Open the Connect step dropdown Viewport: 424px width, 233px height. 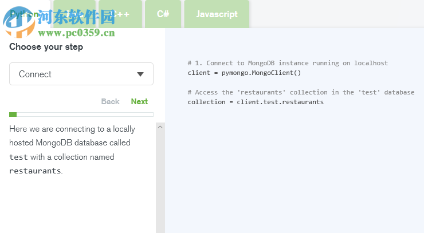tap(81, 74)
